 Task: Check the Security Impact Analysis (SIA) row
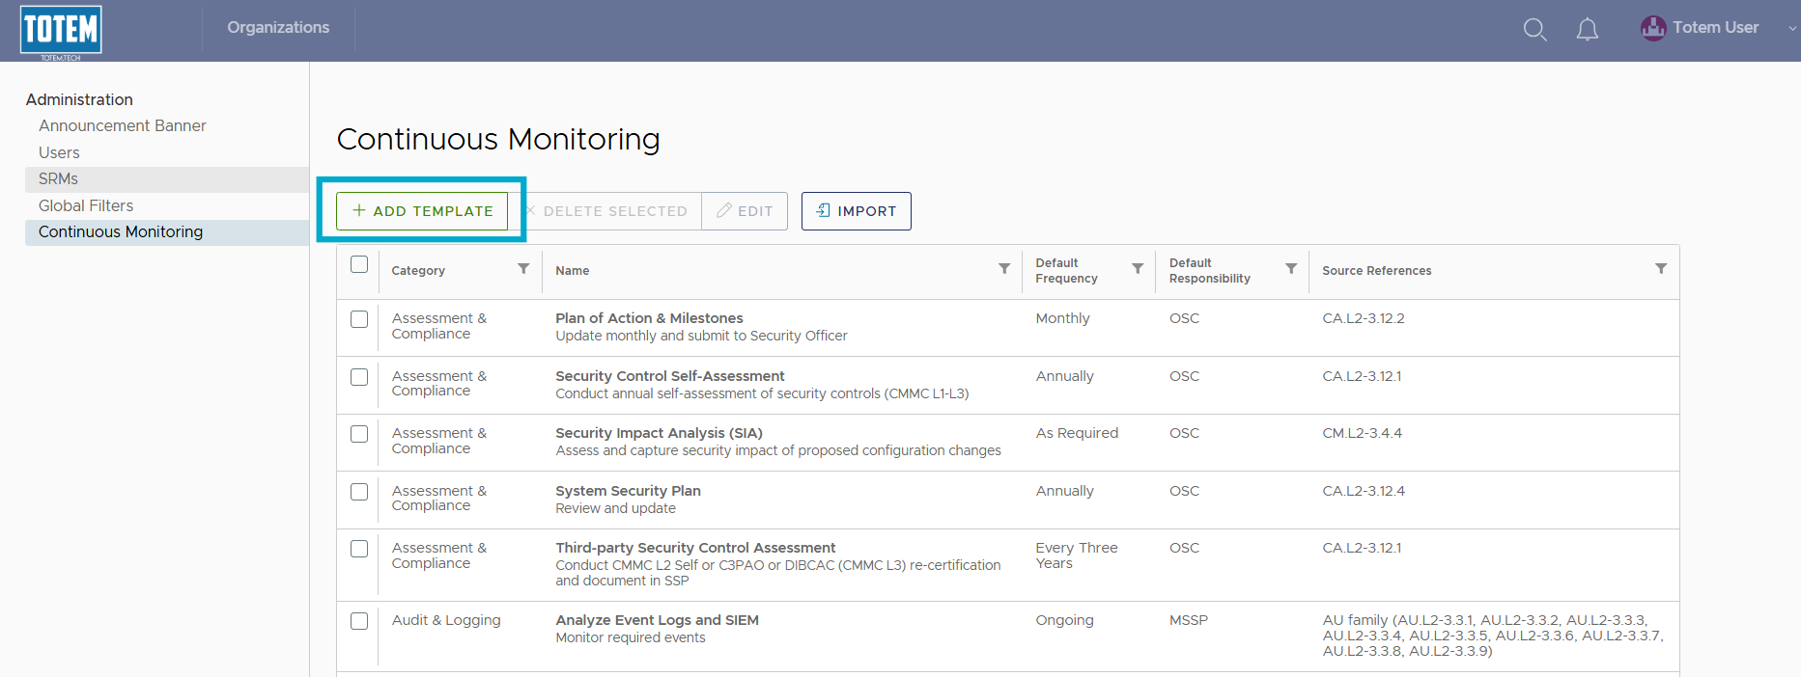click(359, 434)
